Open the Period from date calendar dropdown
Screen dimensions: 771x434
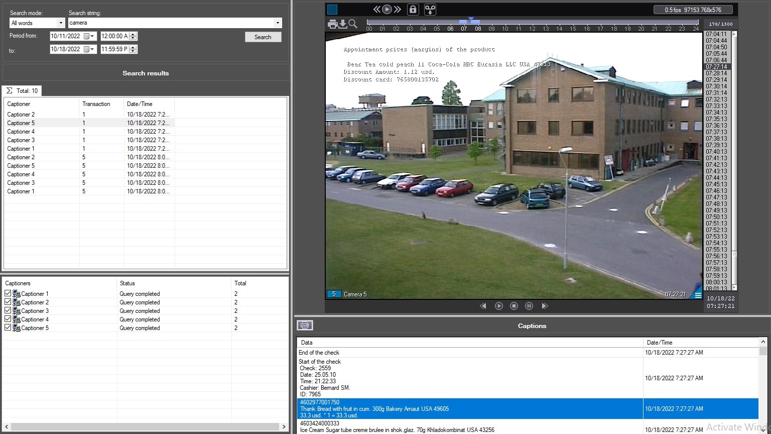tap(92, 36)
